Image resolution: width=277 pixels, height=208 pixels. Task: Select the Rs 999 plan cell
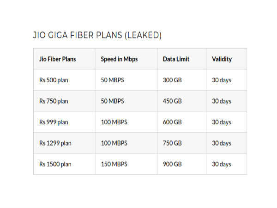click(54, 122)
